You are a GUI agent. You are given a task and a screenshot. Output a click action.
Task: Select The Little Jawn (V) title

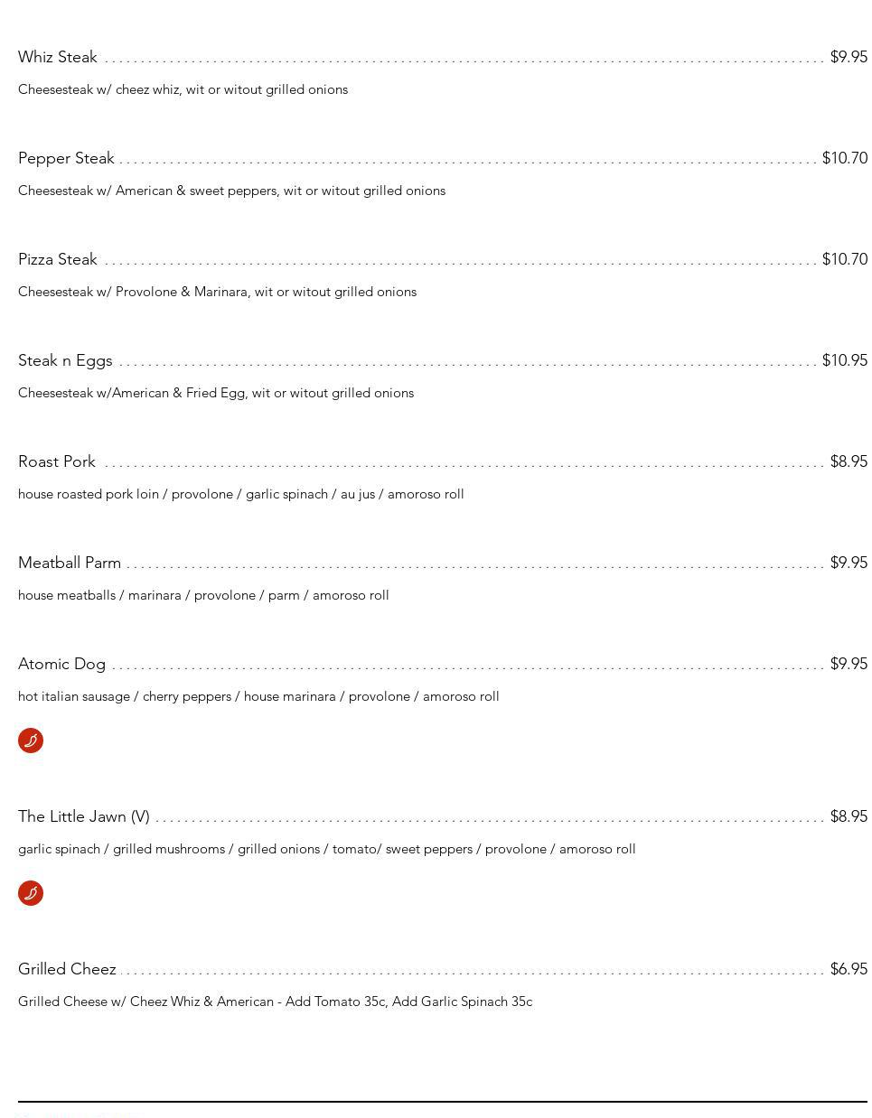(84, 816)
